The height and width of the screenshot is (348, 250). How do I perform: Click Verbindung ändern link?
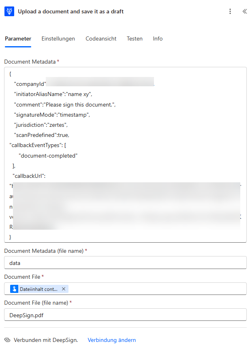[112, 340]
